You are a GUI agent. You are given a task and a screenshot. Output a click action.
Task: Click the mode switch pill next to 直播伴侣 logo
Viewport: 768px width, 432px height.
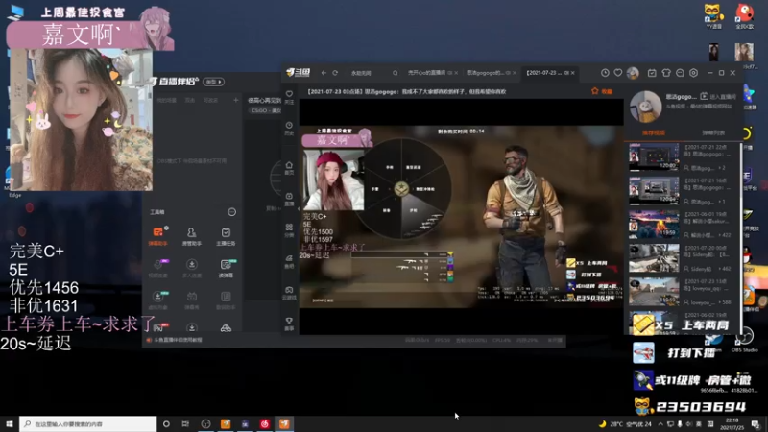[213, 82]
